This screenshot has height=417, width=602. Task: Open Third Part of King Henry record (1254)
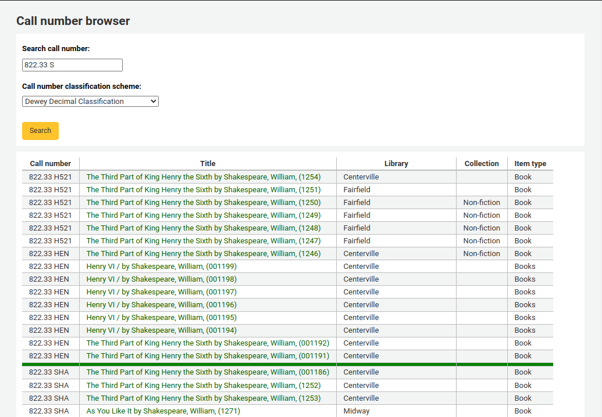click(203, 177)
